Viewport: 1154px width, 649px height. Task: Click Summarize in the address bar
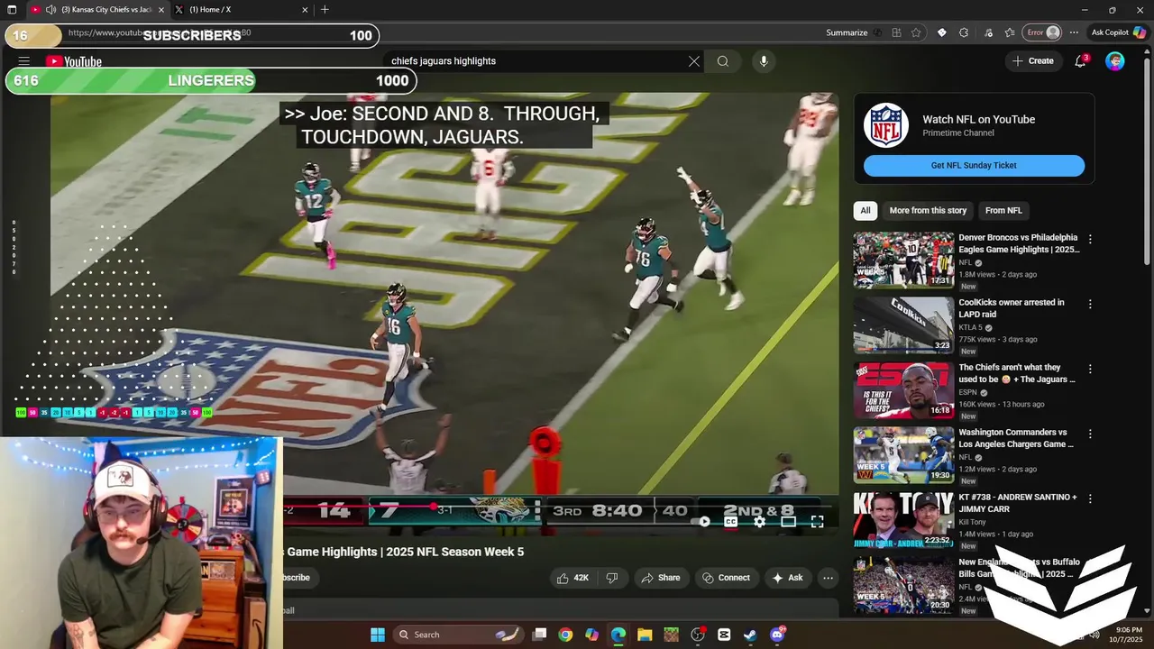[853, 32]
